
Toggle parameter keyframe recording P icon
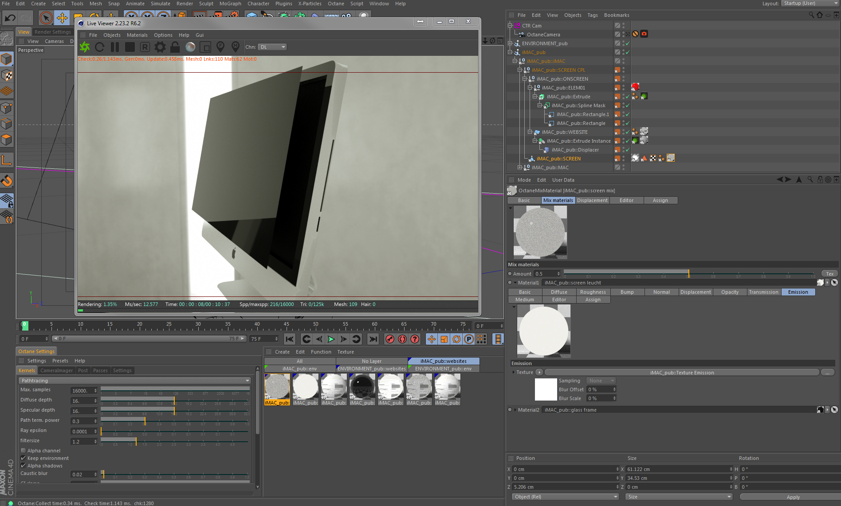click(x=469, y=339)
